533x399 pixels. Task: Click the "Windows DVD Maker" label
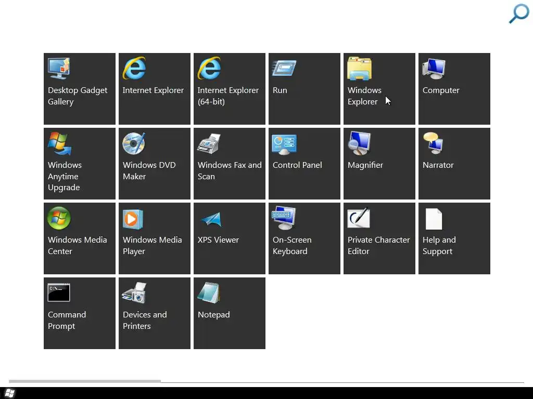(149, 170)
